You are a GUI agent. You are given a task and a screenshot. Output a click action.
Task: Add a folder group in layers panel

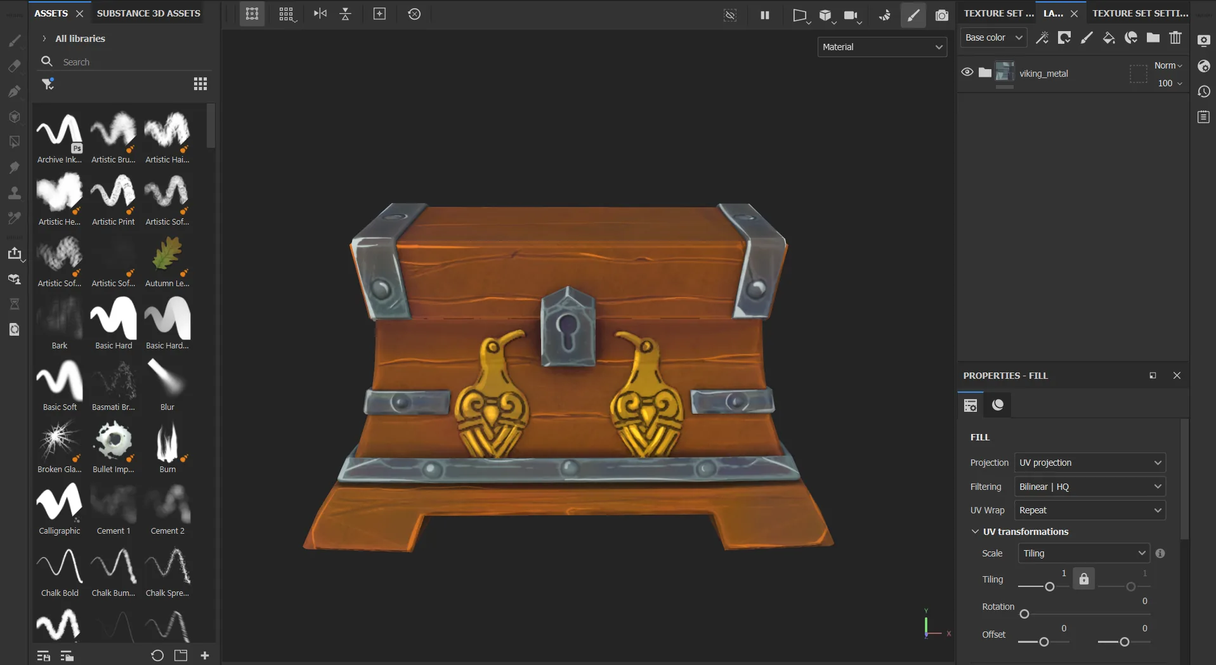tap(1153, 38)
